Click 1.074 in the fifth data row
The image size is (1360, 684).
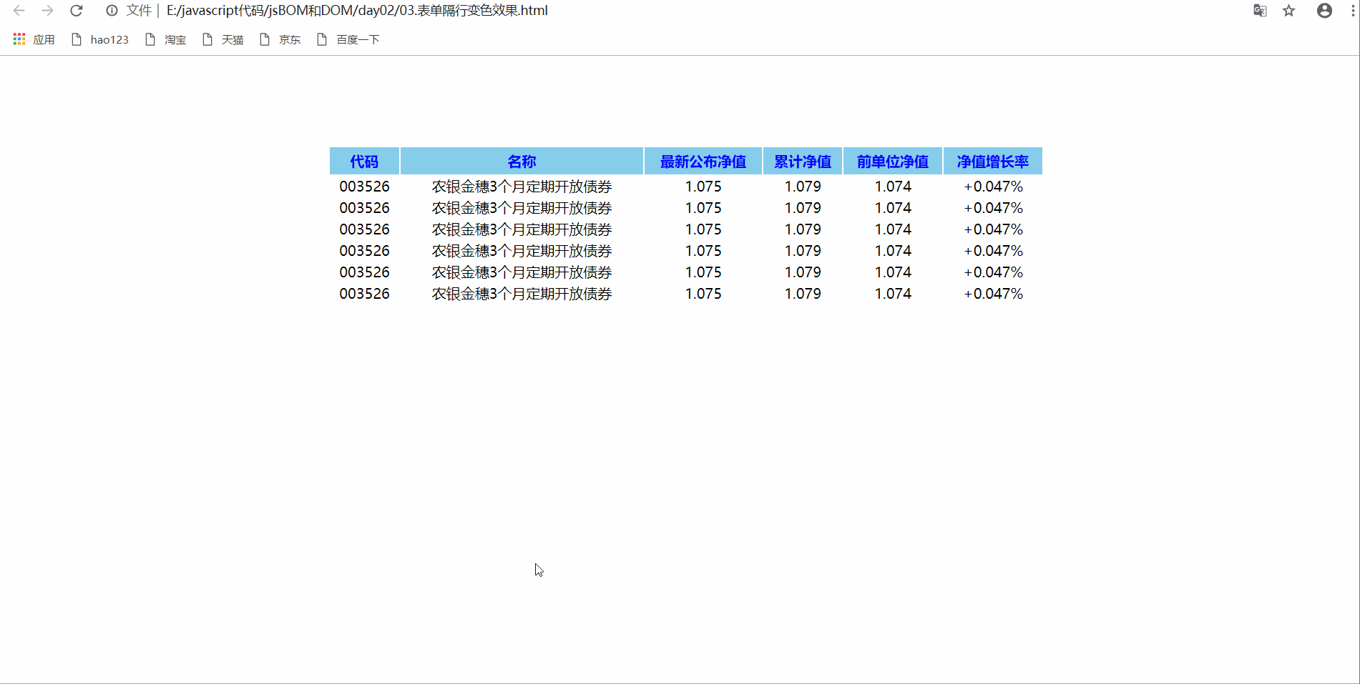[x=893, y=272]
